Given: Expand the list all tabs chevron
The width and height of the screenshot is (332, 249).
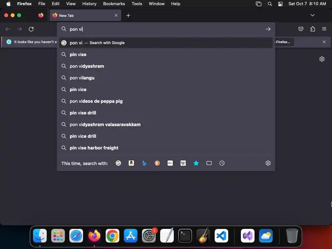Looking at the screenshot, I should coord(312,15).
